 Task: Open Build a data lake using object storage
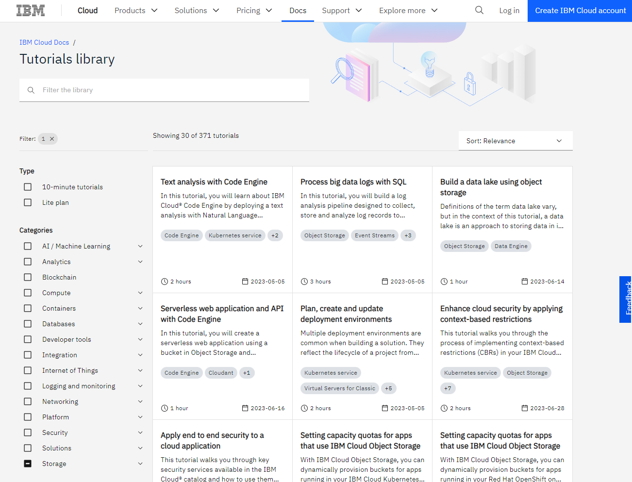(x=491, y=187)
